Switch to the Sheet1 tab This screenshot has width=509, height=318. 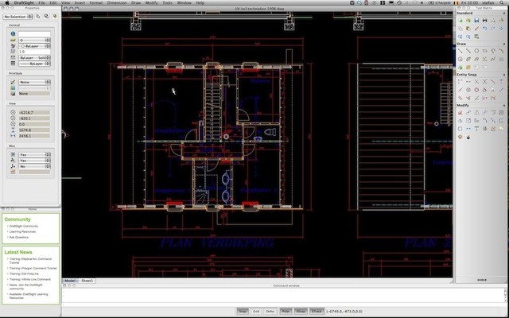tap(87, 281)
